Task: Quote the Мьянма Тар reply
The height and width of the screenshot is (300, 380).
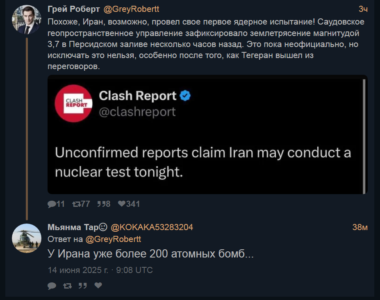Action: click(x=83, y=286)
